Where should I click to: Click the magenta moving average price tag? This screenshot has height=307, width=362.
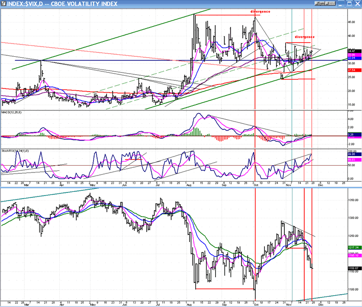pyautogui.click(x=351, y=55)
